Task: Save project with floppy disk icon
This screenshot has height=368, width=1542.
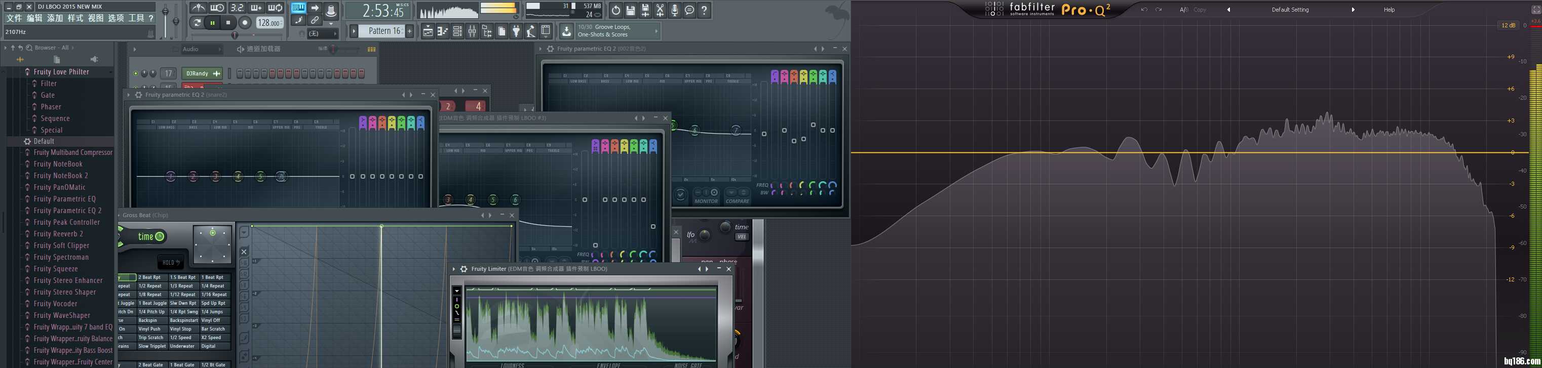Action: tap(630, 10)
